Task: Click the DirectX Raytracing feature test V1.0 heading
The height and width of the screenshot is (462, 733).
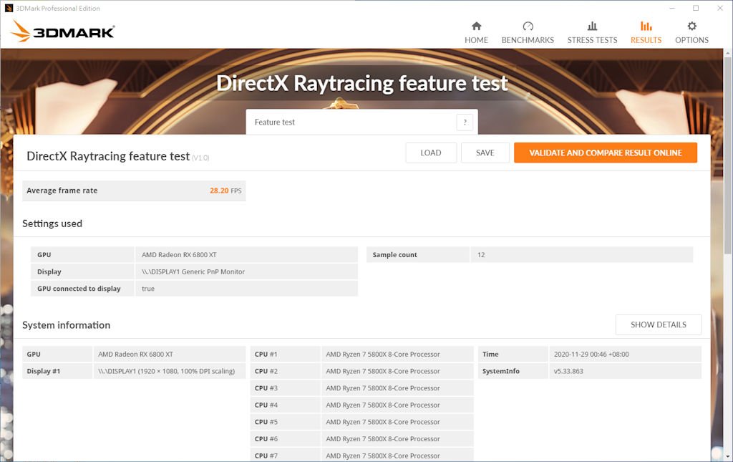Action: [118, 156]
